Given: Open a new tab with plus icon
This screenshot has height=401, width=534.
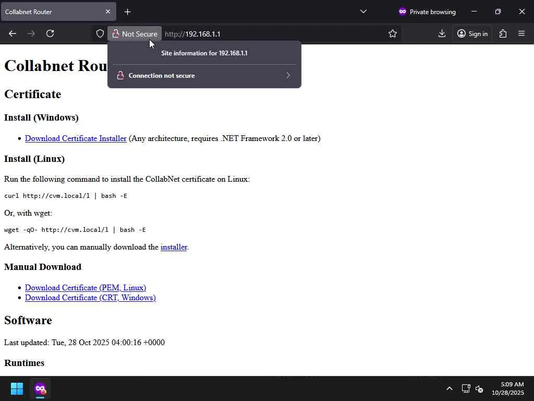Looking at the screenshot, I should point(128,12).
